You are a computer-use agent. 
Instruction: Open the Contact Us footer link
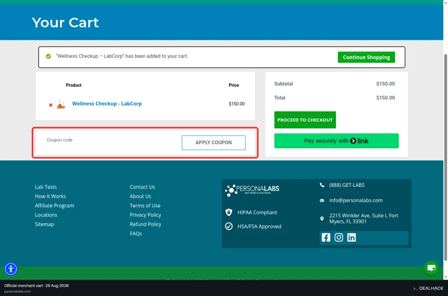142,187
